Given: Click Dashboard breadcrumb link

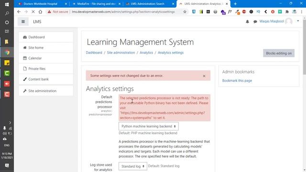Looking at the screenshot, I should click(x=94, y=53).
